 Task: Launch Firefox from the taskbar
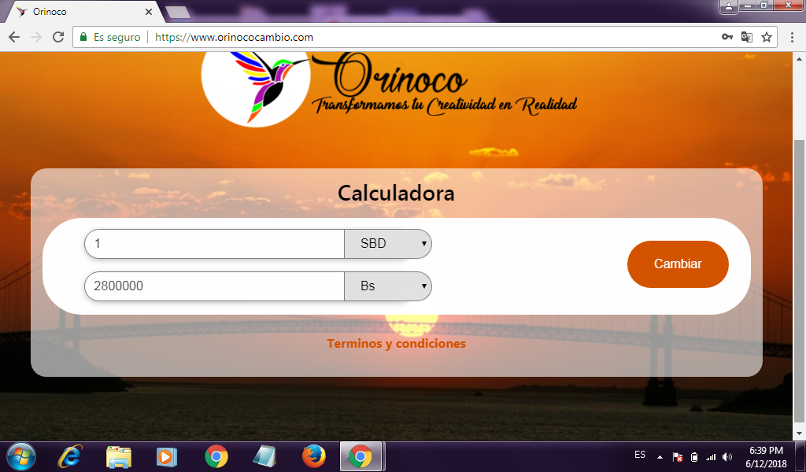(x=313, y=456)
